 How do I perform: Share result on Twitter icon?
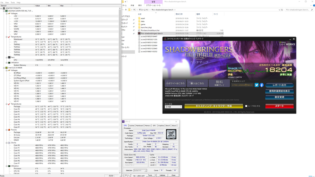tap(257, 85)
